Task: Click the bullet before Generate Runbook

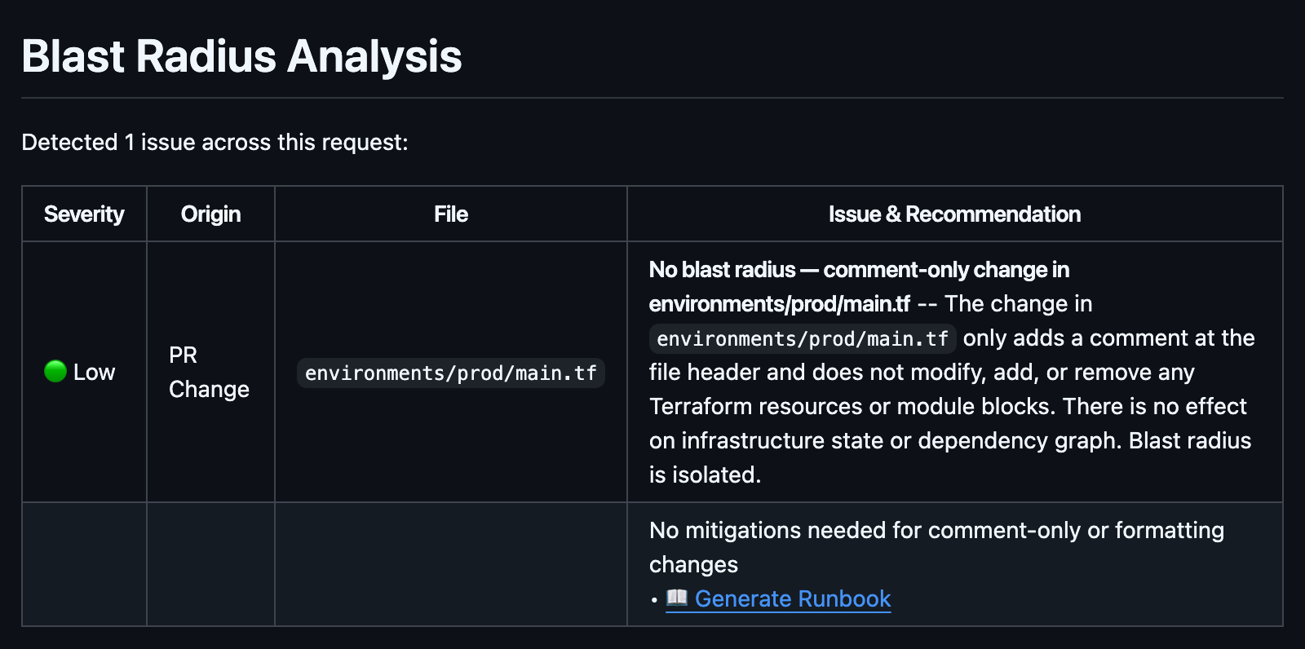Action: (x=654, y=600)
